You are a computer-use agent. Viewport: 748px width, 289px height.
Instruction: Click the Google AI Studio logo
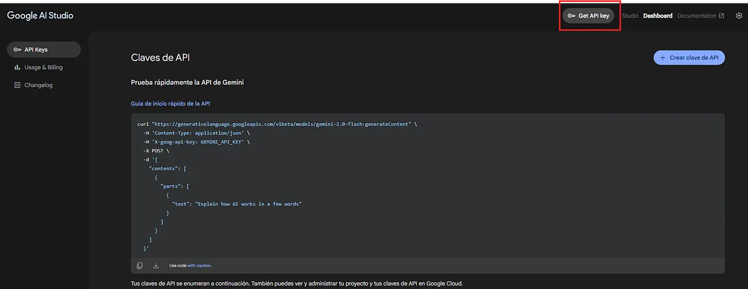[x=40, y=16]
